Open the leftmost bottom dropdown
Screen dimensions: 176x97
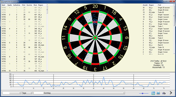click(12, 93)
